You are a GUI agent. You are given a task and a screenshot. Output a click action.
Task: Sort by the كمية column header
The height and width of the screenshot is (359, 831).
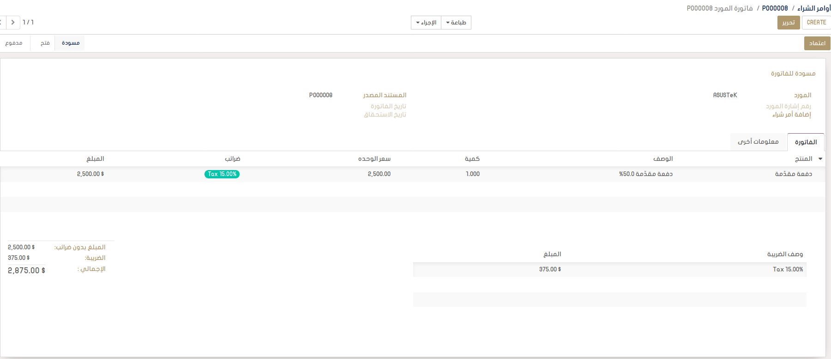pos(472,159)
